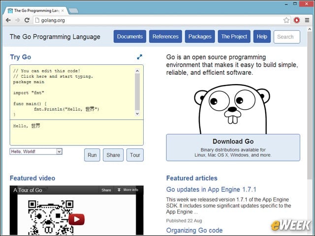This screenshot has width=315, height=236.
Task: Click The Go Programming Language site title
Action: (55, 37)
